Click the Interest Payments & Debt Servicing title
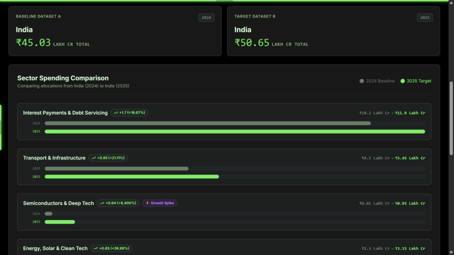 click(x=65, y=113)
